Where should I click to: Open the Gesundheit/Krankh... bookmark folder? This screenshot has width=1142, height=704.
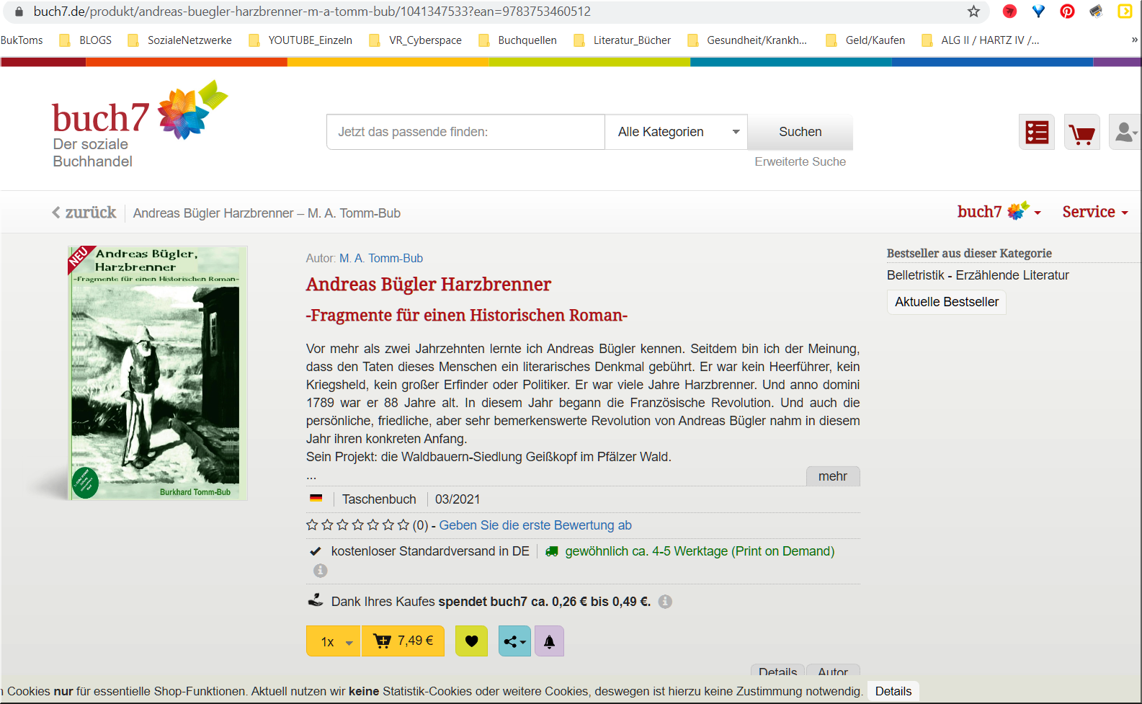pos(748,40)
